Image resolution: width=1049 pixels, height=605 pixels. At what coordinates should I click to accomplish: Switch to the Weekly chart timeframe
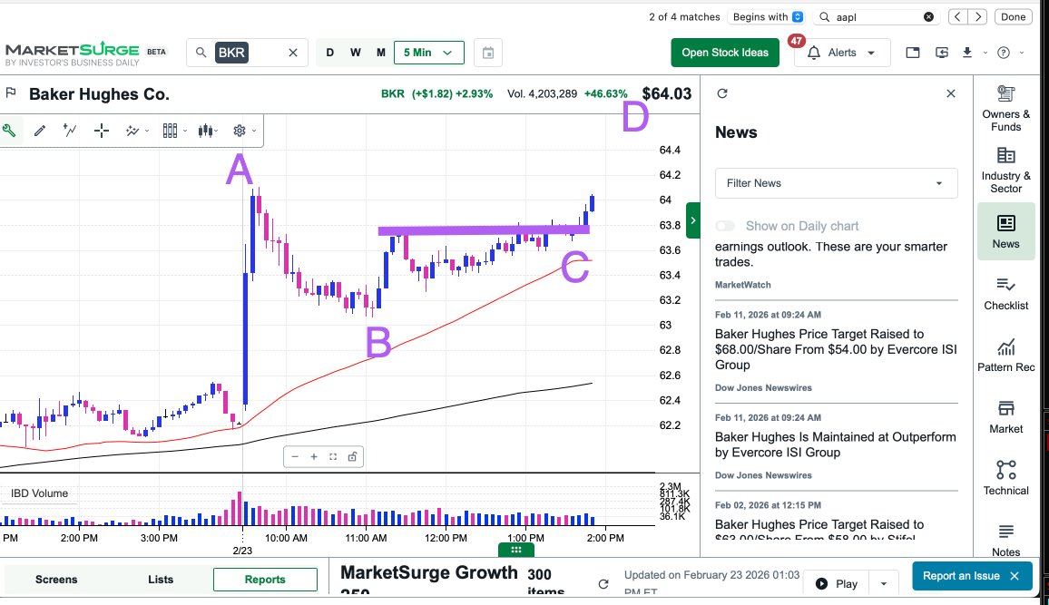click(x=355, y=52)
